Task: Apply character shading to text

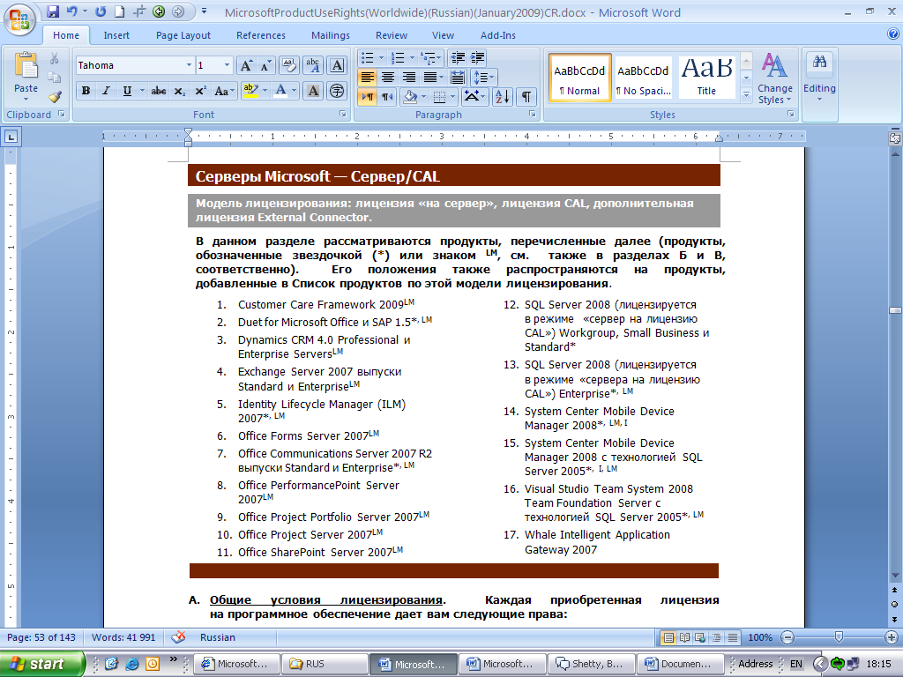Action: pyautogui.click(x=313, y=91)
